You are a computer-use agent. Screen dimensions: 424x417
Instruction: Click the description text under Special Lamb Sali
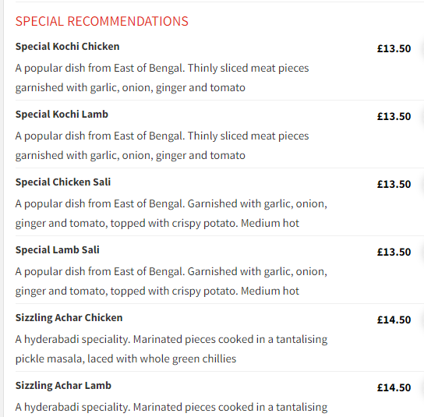pos(171,281)
